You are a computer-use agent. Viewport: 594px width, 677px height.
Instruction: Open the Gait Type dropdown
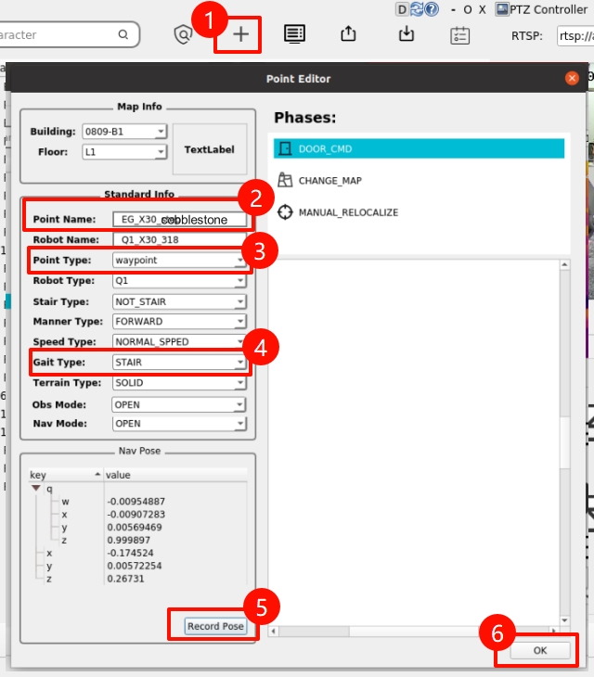(x=179, y=363)
